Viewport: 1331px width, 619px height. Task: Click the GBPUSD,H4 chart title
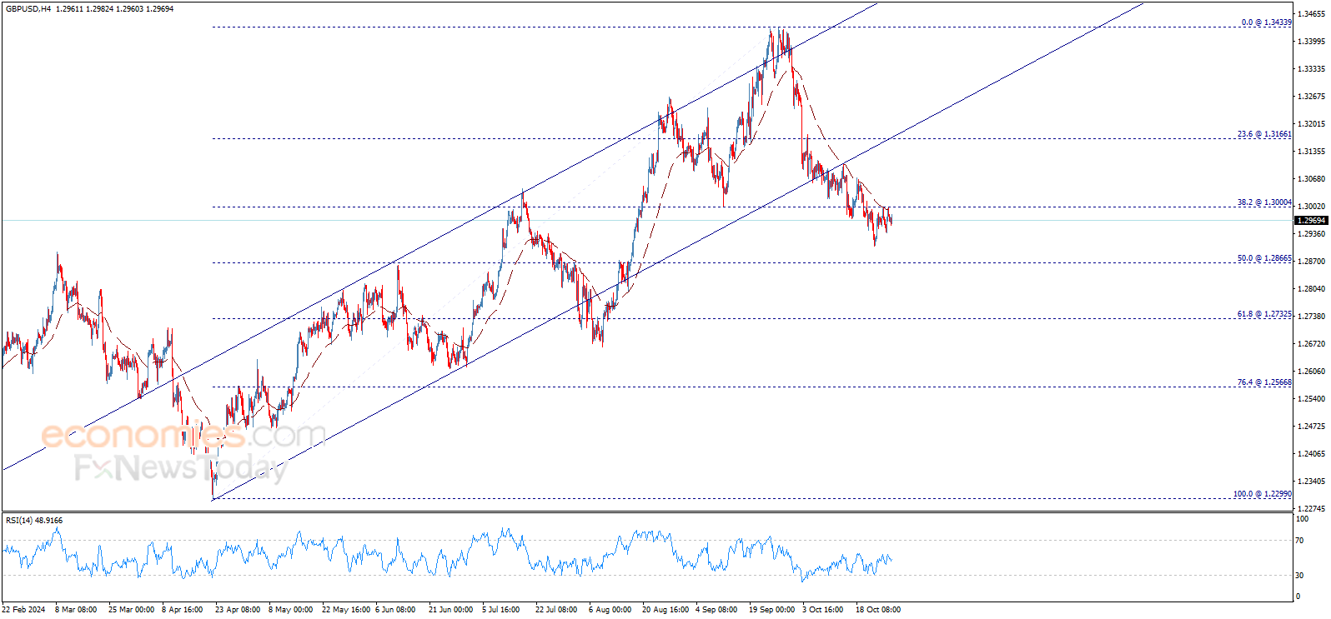(x=28, y=8)
